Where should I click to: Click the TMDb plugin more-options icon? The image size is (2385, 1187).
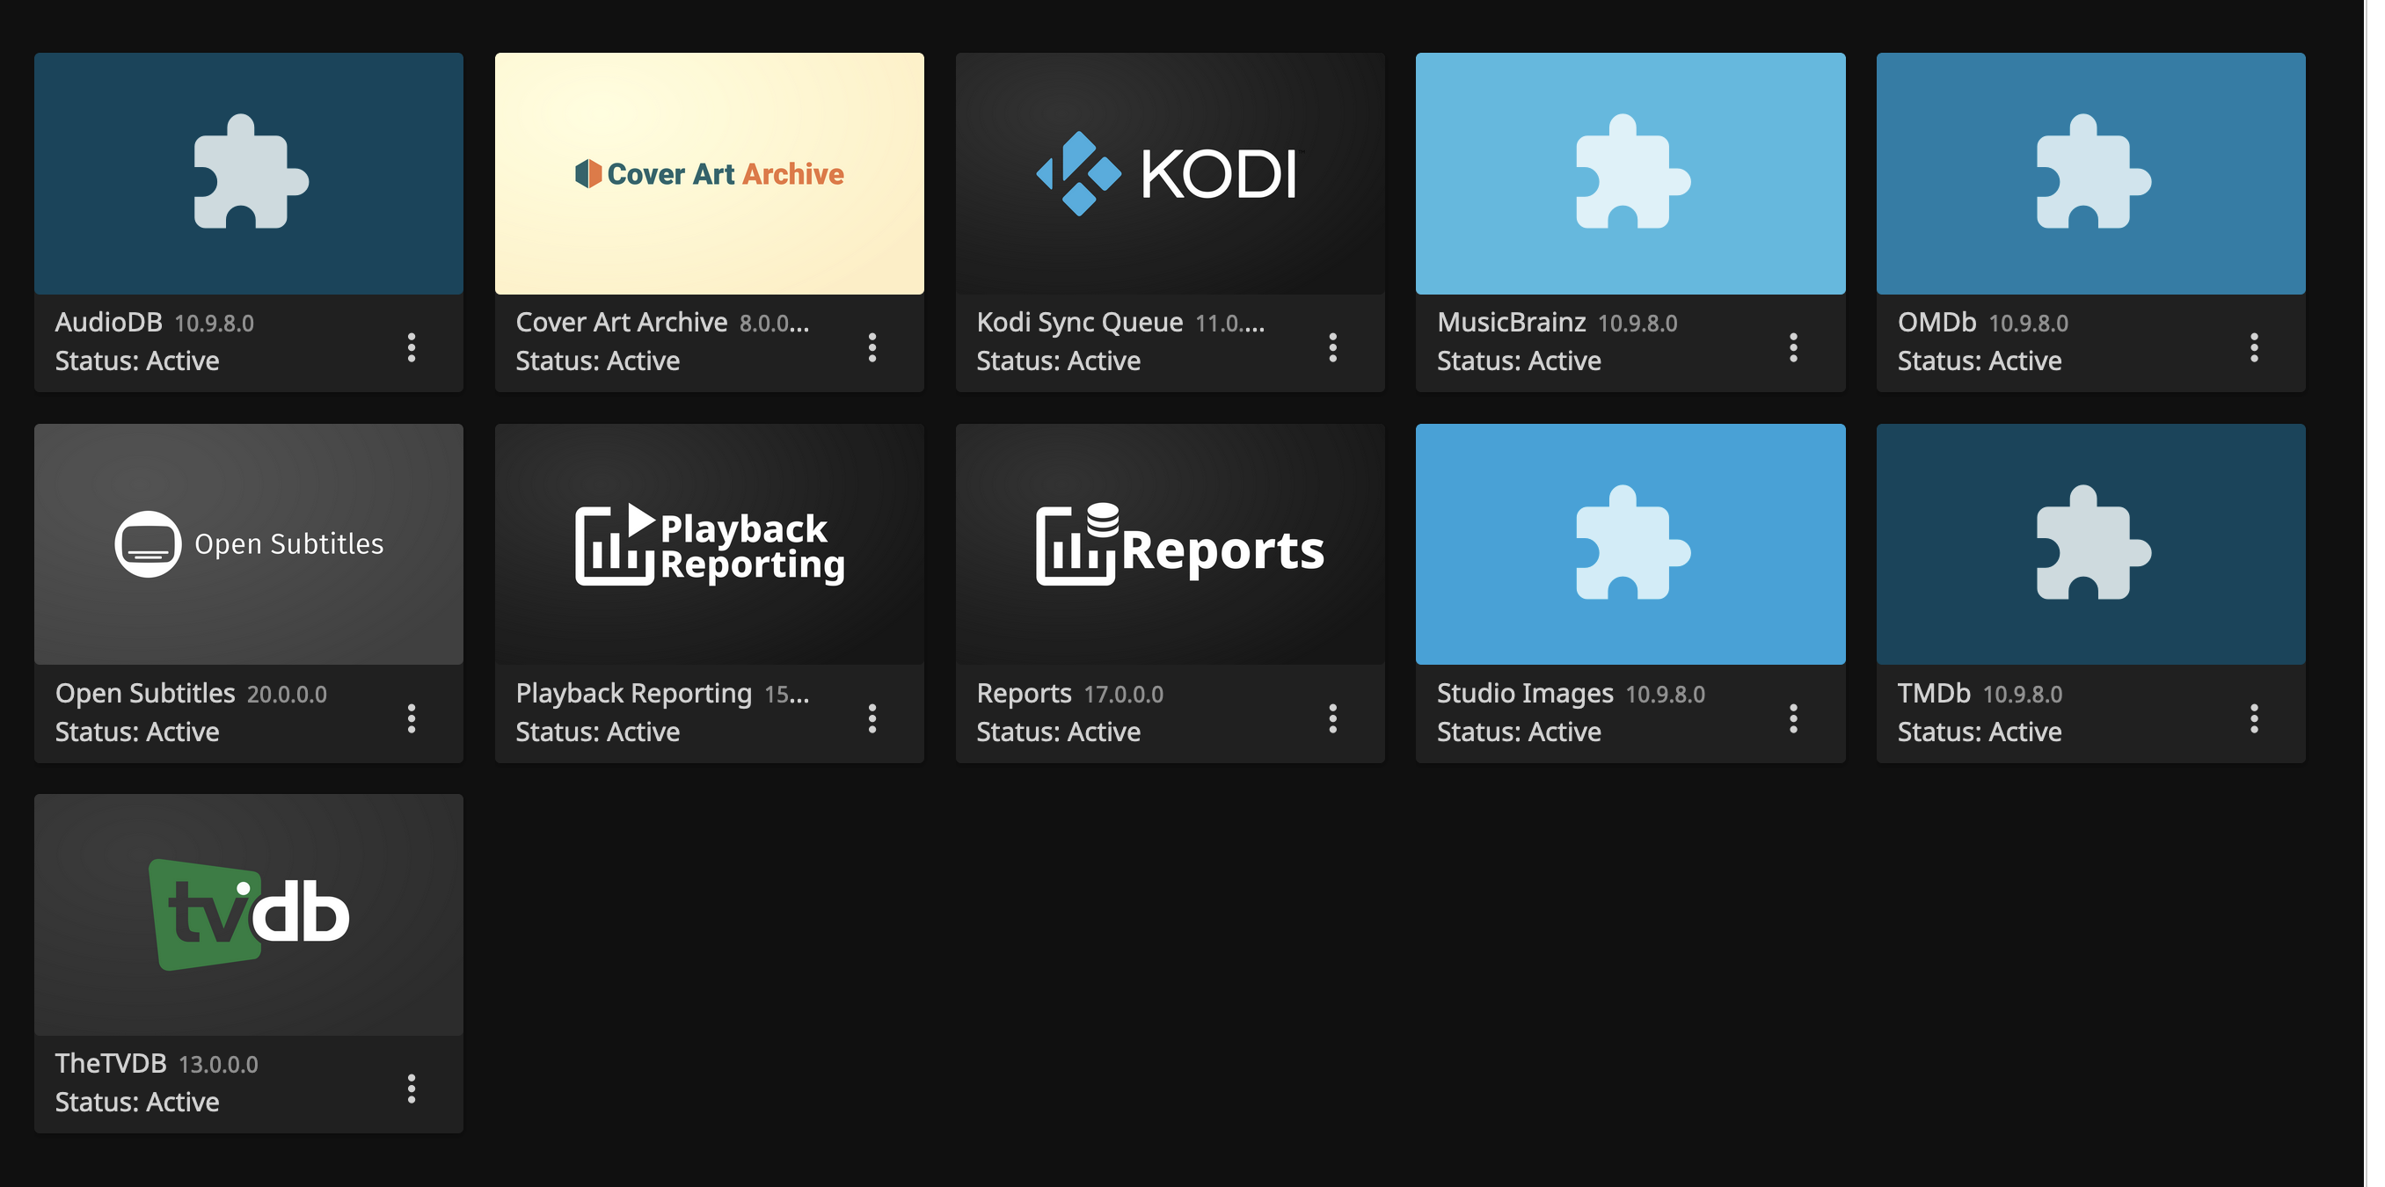coord(2254,717)
